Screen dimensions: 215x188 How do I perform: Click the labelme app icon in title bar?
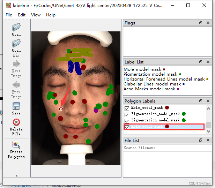[x=8, y=5]
